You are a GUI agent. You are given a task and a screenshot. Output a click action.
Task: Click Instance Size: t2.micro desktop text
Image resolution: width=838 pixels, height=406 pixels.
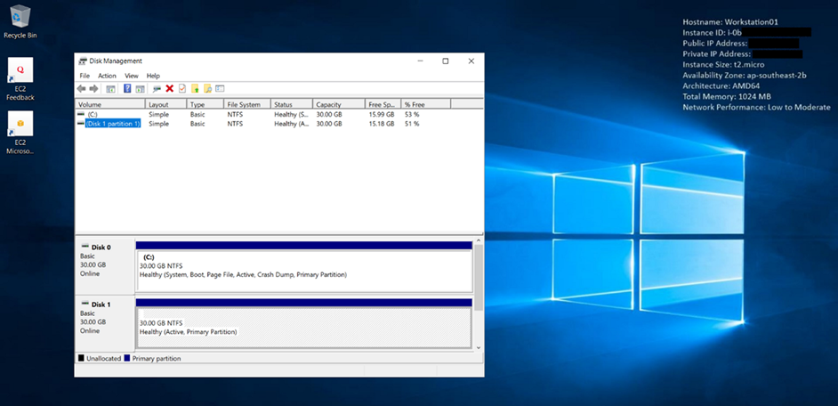pyautogui.click(x=723, y=65)
